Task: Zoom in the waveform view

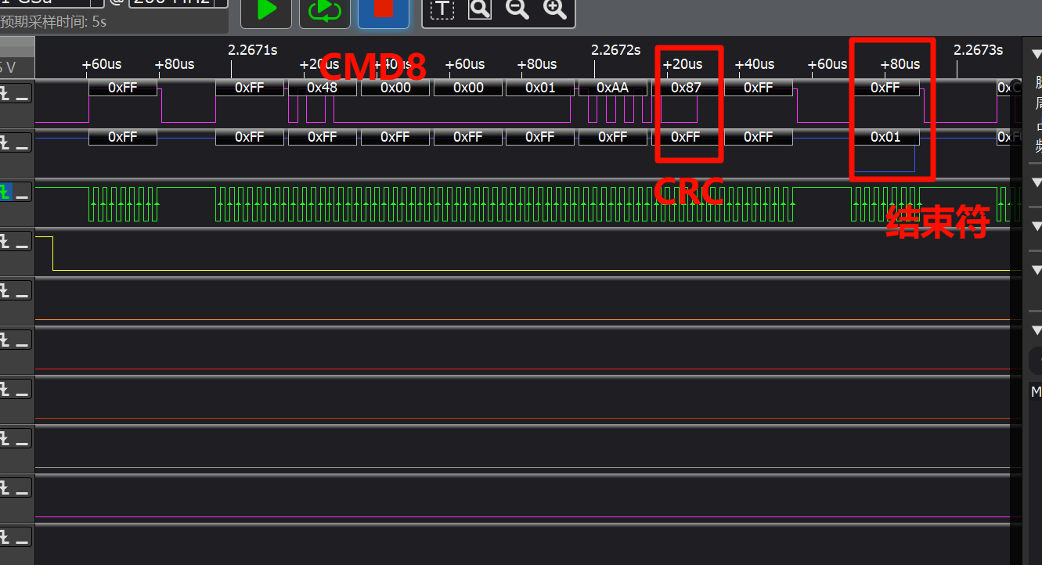Action: coord(554,9)
